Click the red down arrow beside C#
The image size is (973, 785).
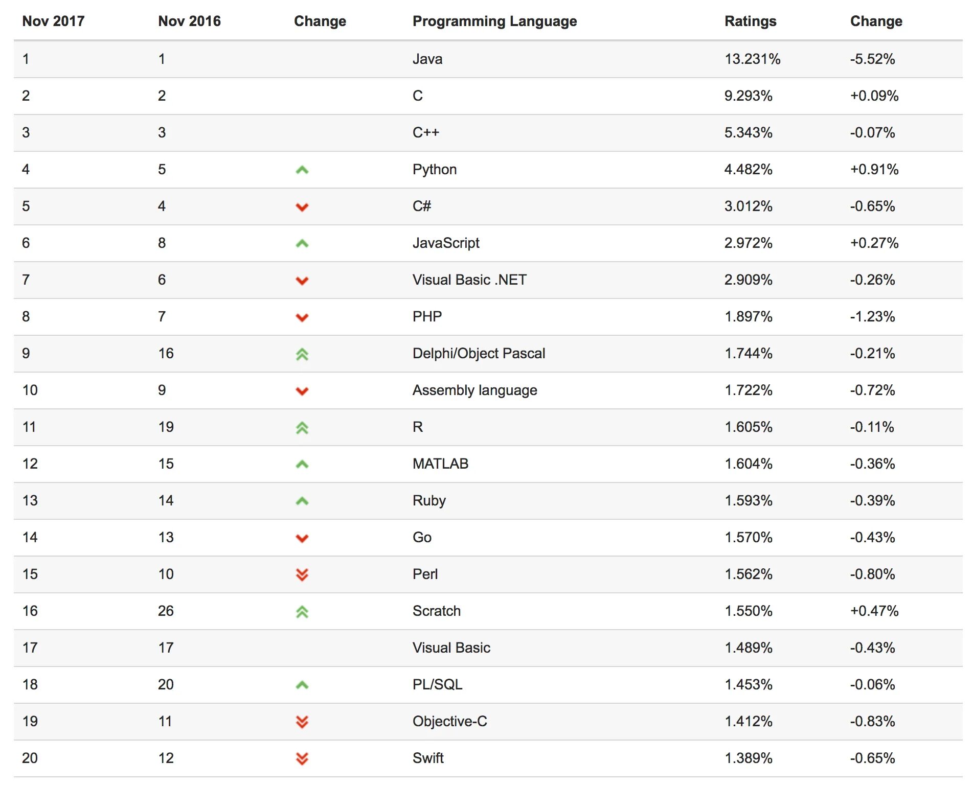(302, 207)
